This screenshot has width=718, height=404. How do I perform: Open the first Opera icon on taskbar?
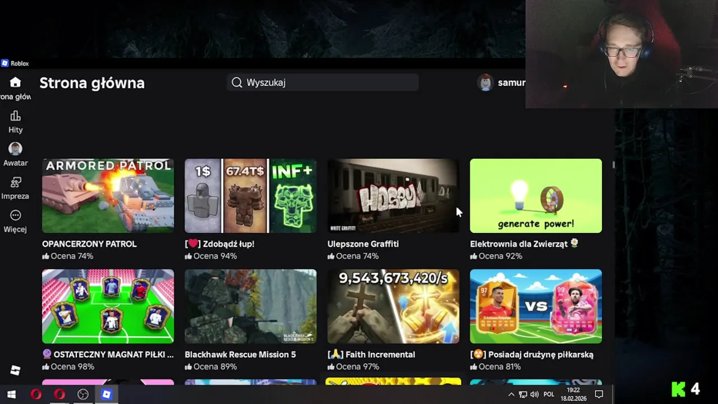point(36,394)
